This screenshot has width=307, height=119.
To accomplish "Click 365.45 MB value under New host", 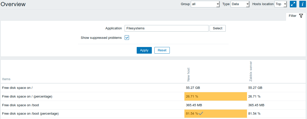I will pyautogui.click(x=194, y=105).
